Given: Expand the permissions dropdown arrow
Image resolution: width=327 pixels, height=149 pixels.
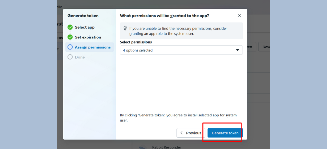Looking at the screenshot, I should tap(237, 50).
